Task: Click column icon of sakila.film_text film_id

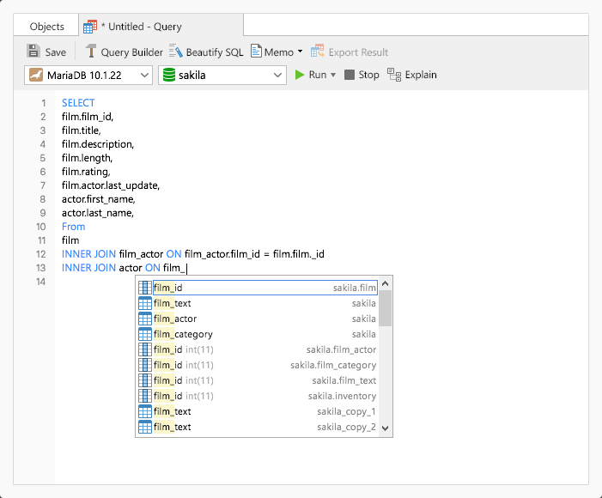Action: [145, 380]
